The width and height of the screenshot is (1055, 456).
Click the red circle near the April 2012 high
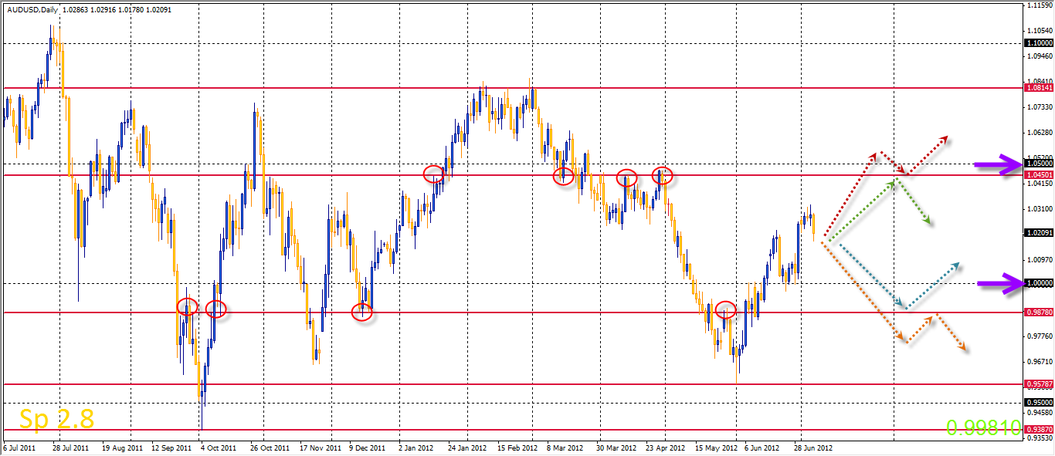pyautogui.click(x=663, y=175)
